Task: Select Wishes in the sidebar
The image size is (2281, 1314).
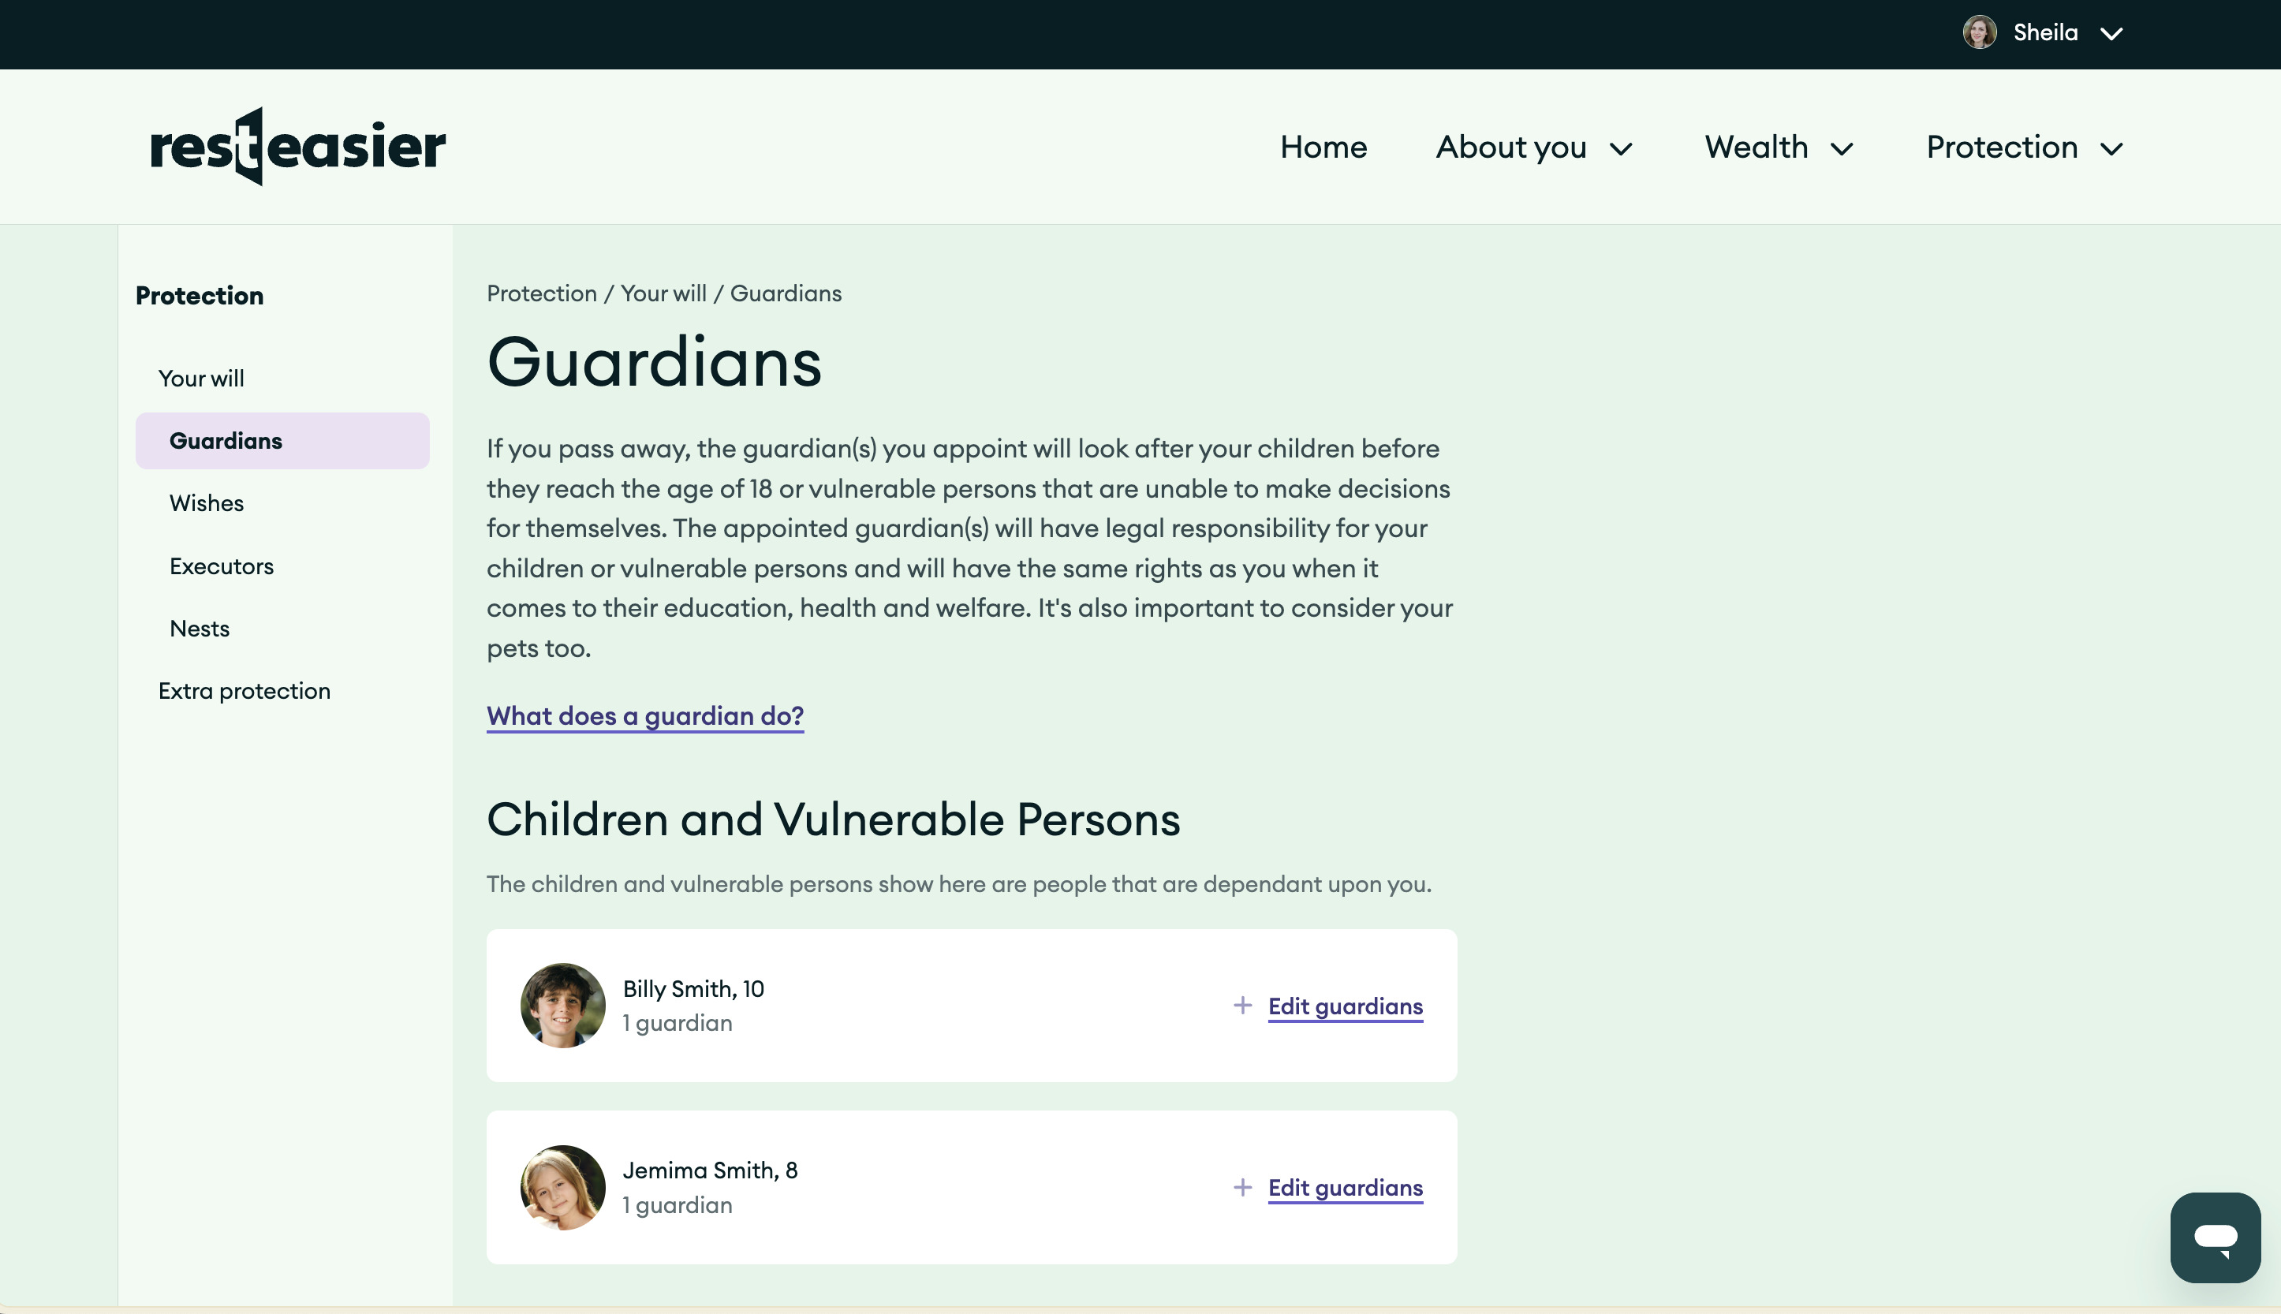Action: tap(207, 502)
